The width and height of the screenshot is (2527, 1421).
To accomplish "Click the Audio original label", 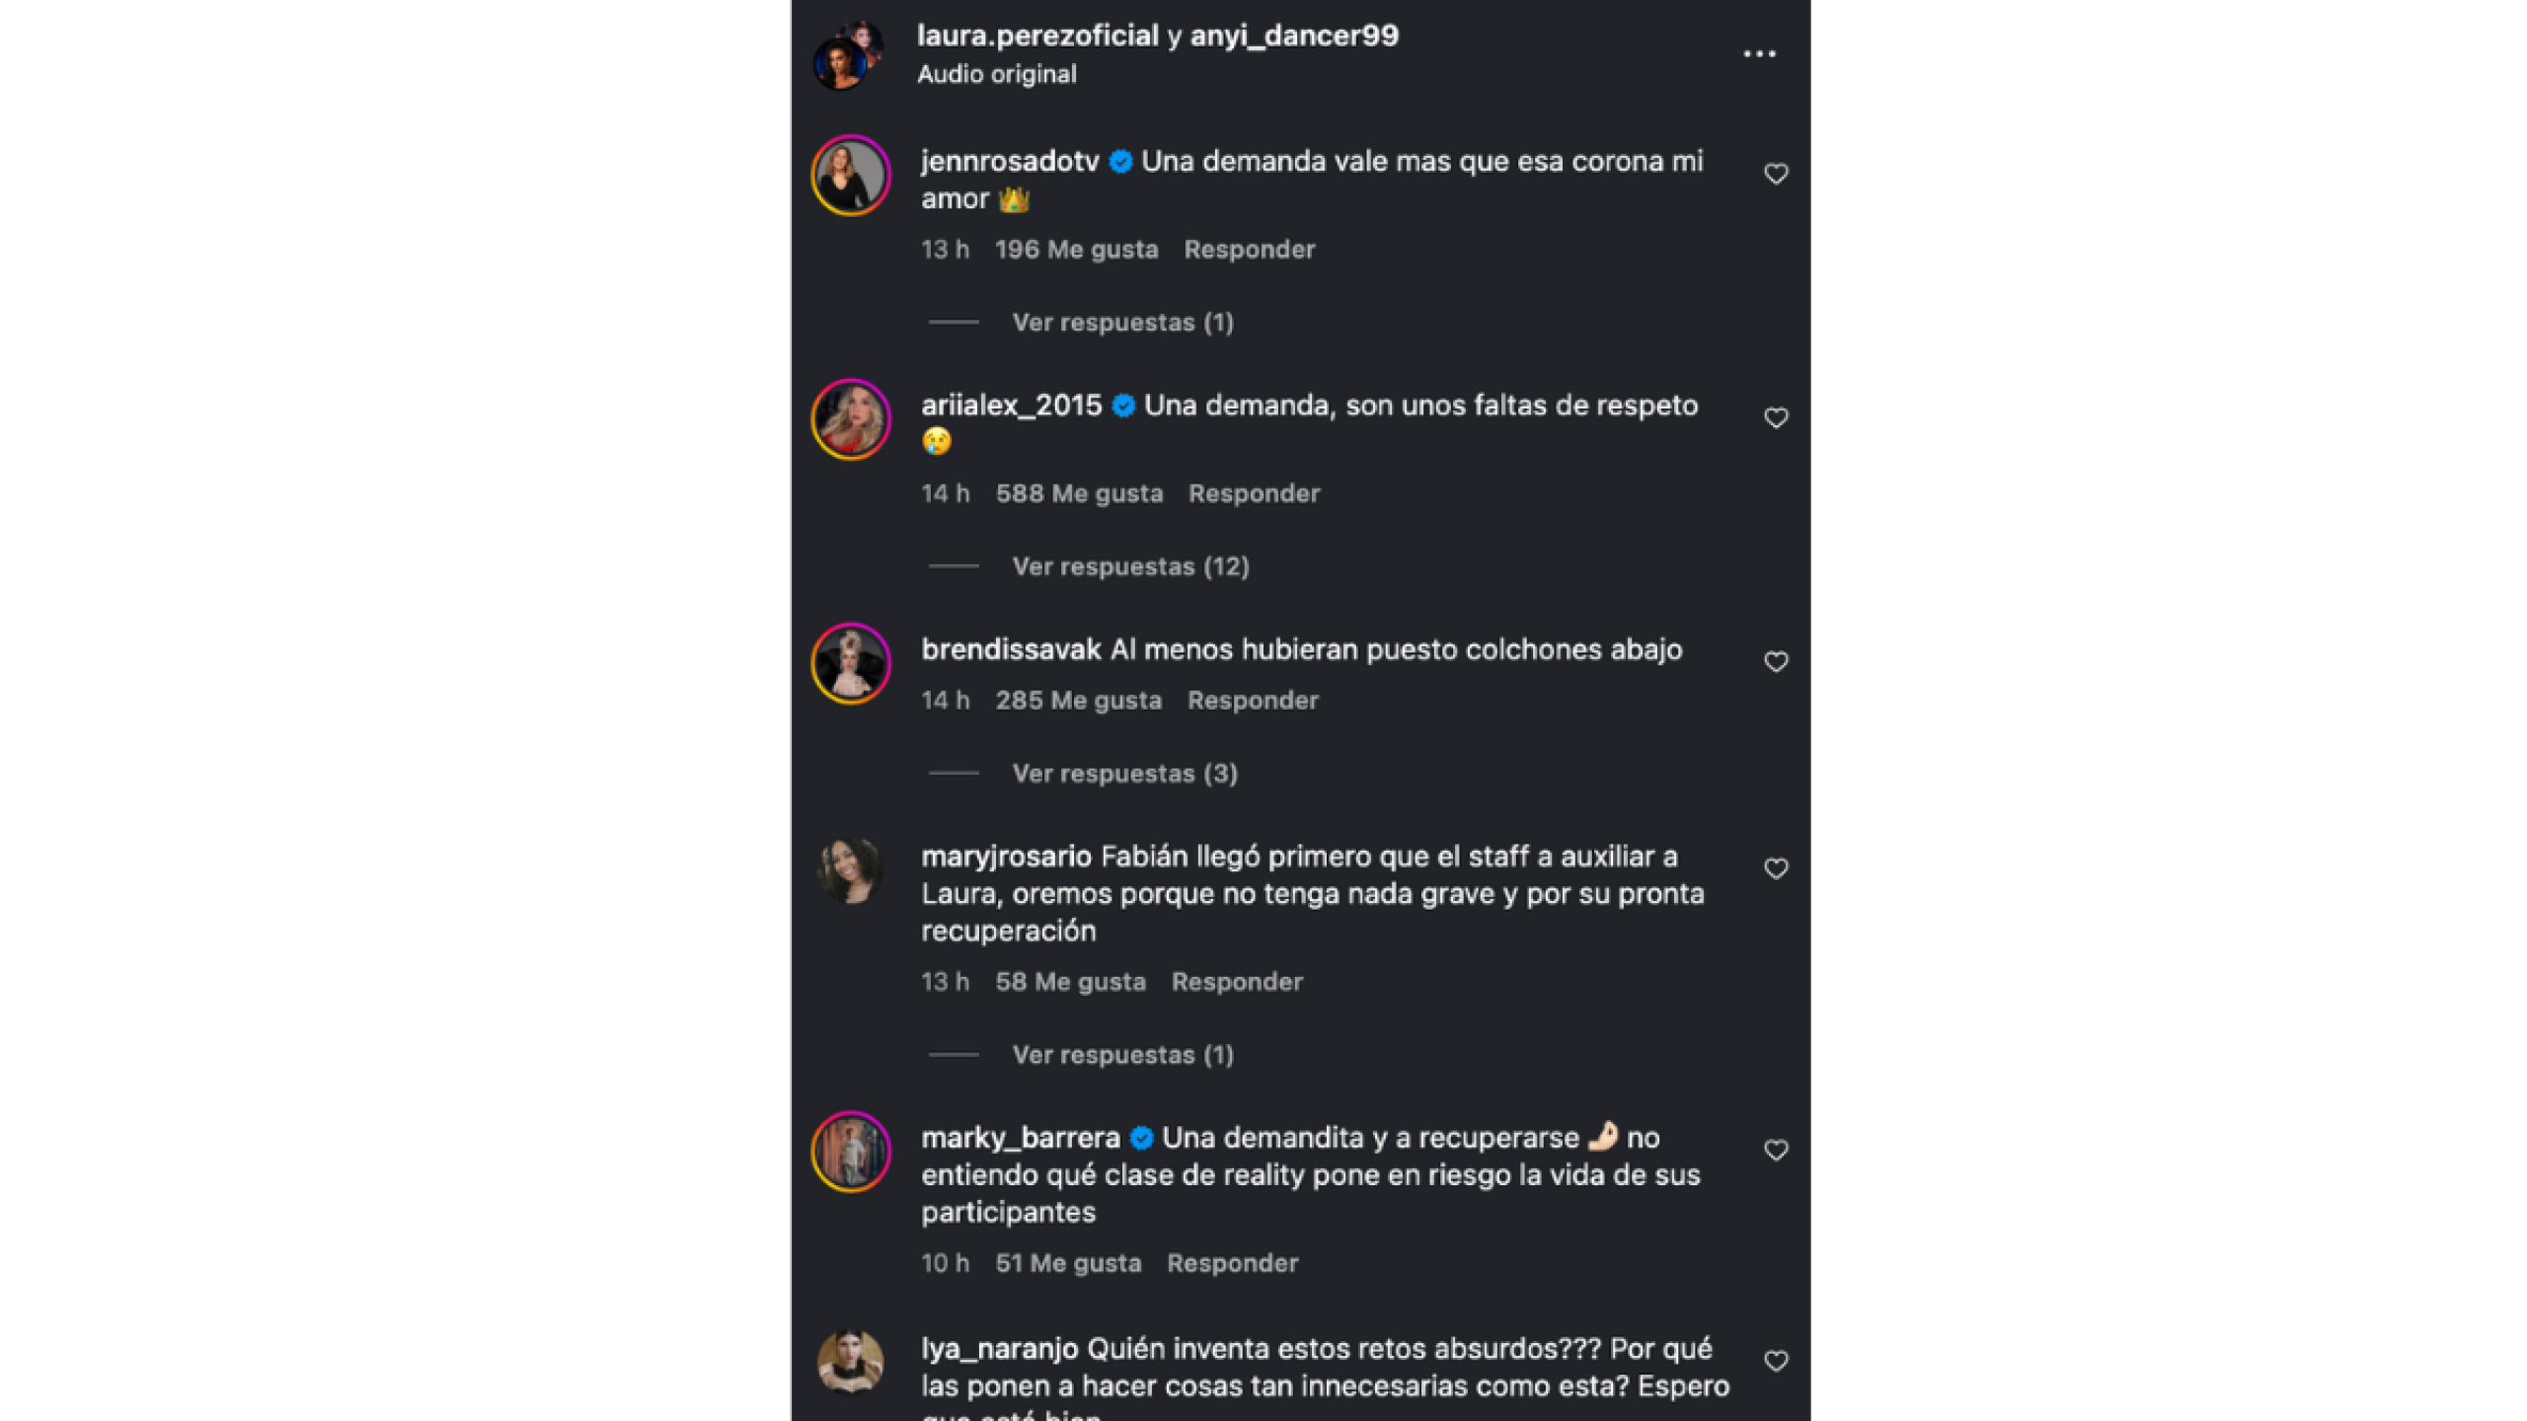I will 995,73.
